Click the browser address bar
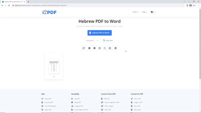Viewport: 201px width, 113px height. [98, 5]
